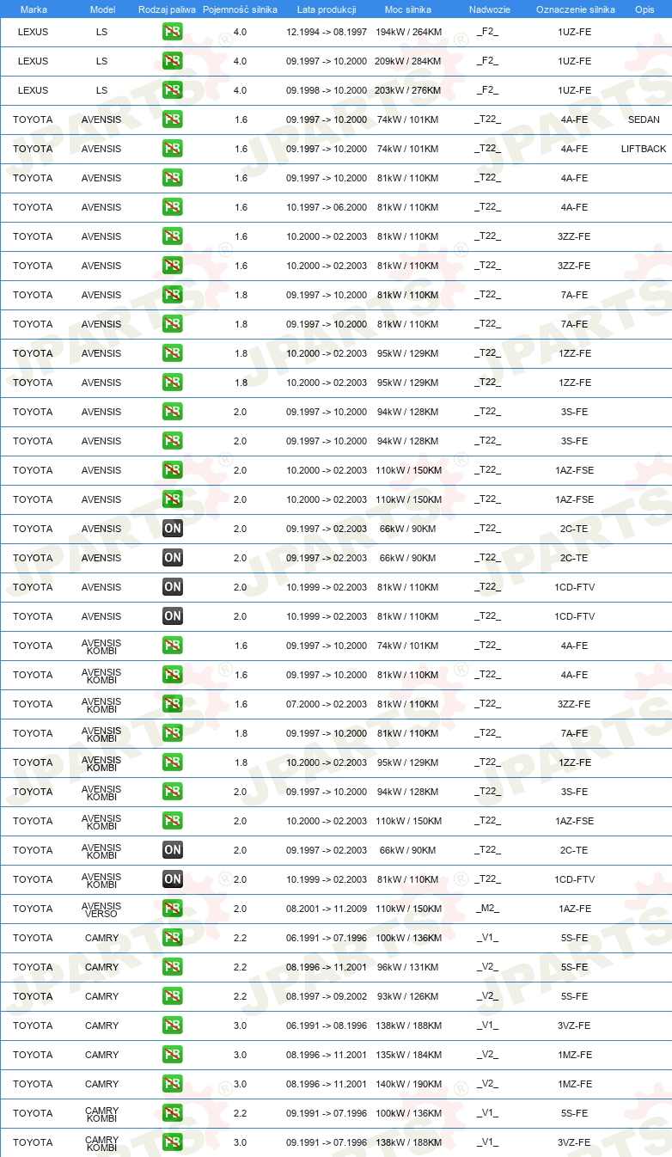Click the 209kW / 284KM power cell
Screen dimensions: 672x1157
(x=408, y=61)
